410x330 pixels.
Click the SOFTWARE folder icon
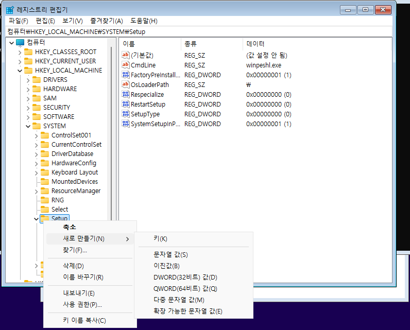37,116
